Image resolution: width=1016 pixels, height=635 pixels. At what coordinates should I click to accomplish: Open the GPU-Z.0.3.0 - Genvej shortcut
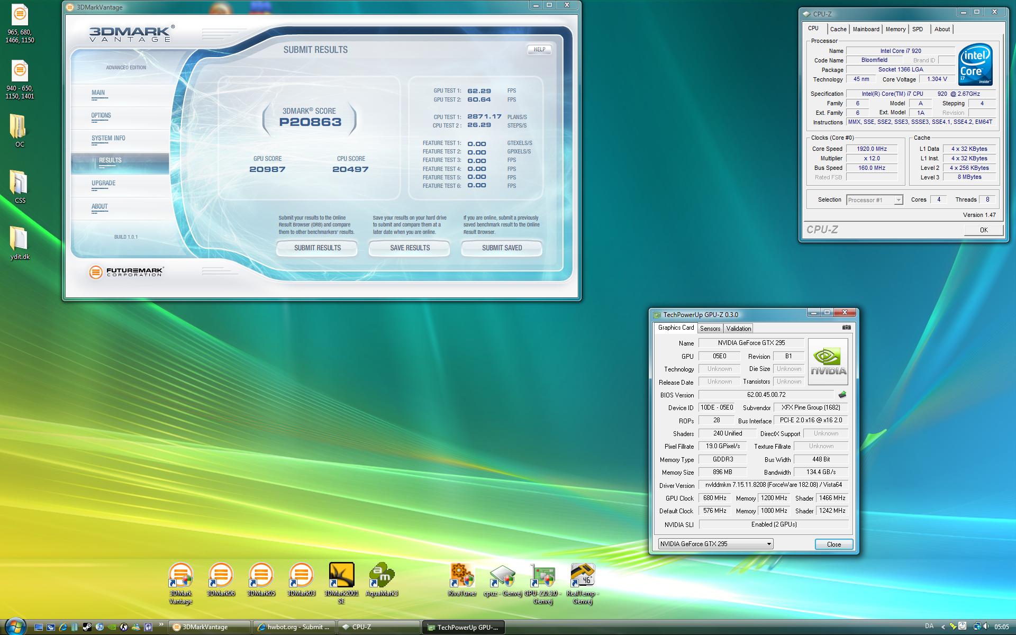542,584
